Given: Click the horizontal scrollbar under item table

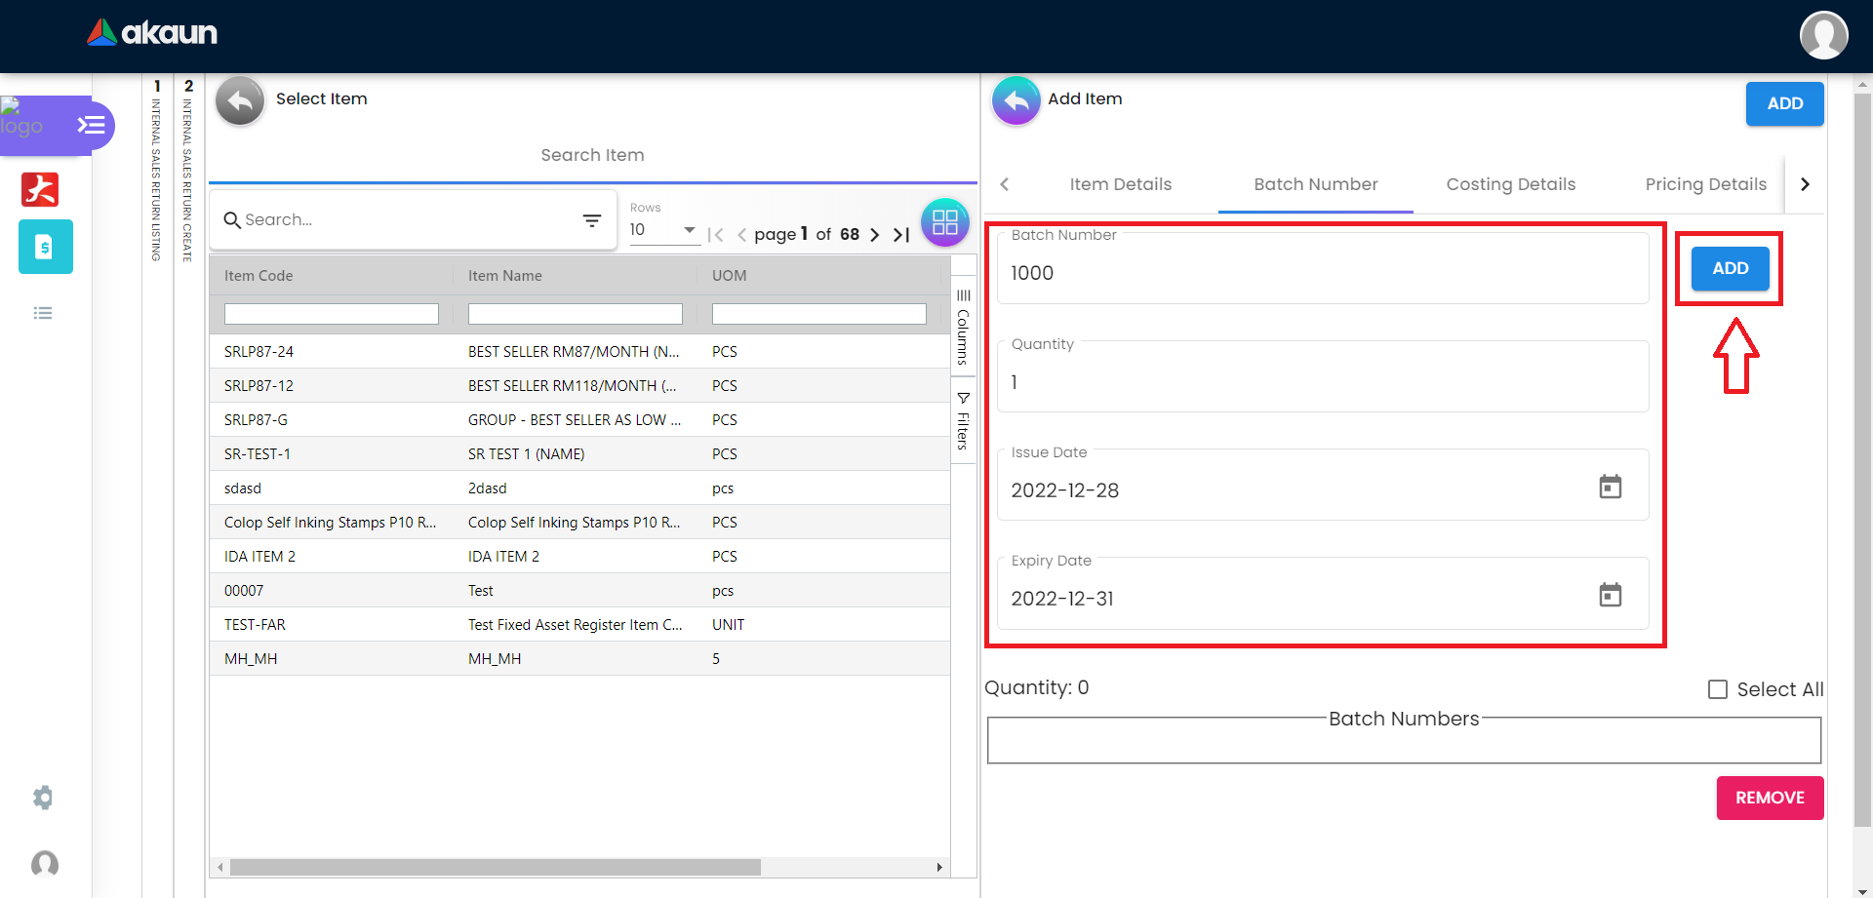Looking at the screenshot, I should [x=496, y=867].
